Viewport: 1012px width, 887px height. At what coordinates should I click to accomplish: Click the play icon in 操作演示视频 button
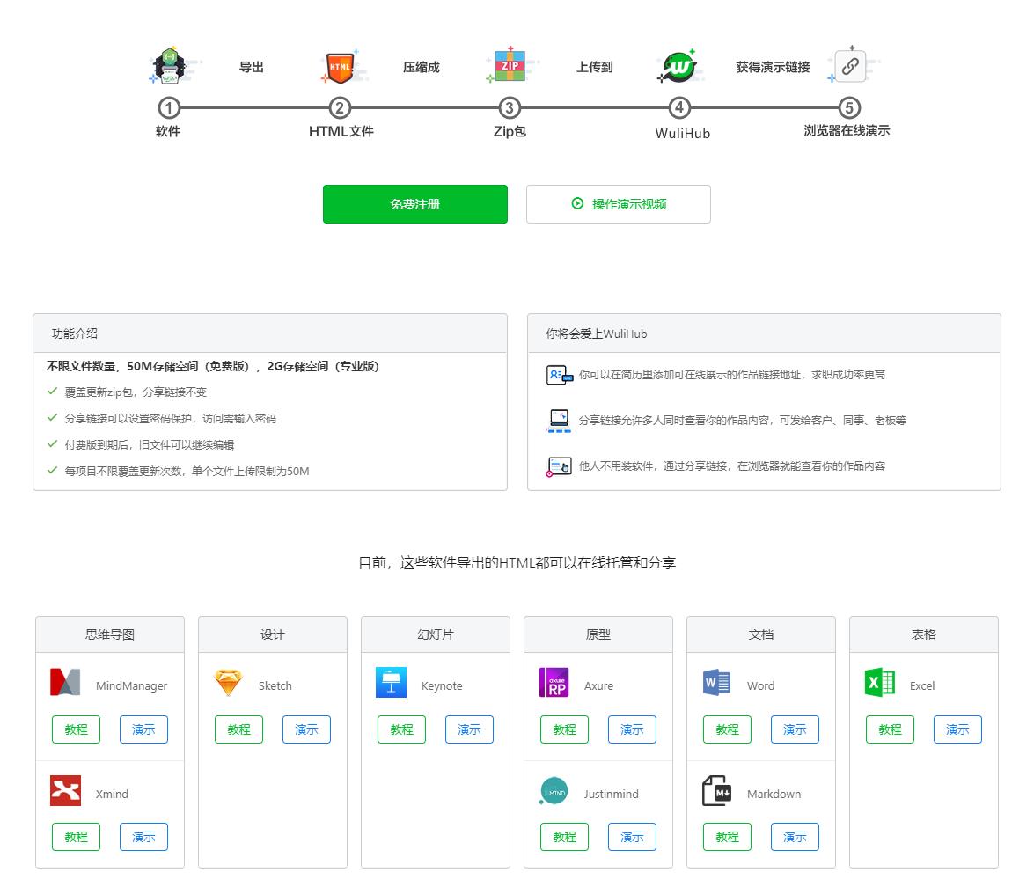click(x=577, y=203)
